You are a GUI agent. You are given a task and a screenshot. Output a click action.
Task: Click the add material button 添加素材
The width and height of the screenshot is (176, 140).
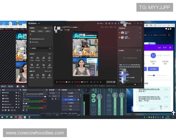click(x=33, y=48)
